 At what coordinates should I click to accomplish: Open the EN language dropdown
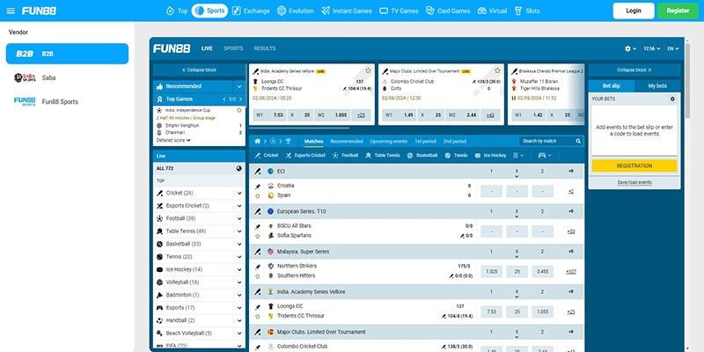[x=672, y=48]
